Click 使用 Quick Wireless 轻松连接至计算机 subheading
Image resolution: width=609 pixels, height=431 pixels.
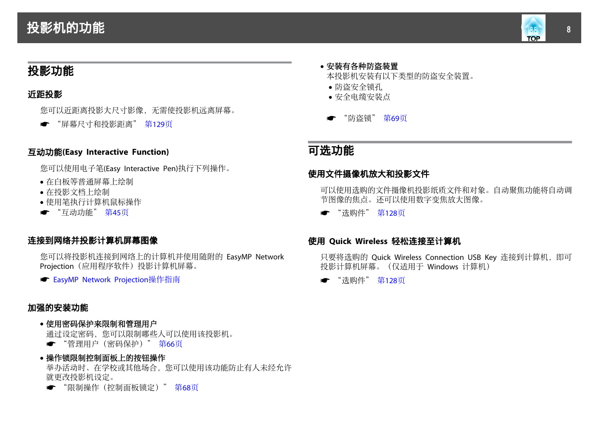(384, 242)
